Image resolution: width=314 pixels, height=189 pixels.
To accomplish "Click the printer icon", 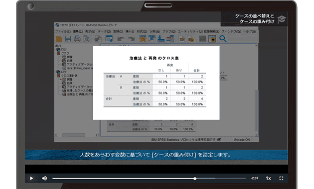I will (x=77, y=39).
